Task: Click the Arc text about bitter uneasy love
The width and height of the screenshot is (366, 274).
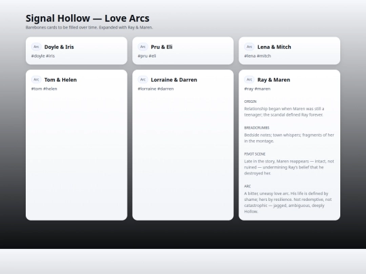Action: click(288, 202)
